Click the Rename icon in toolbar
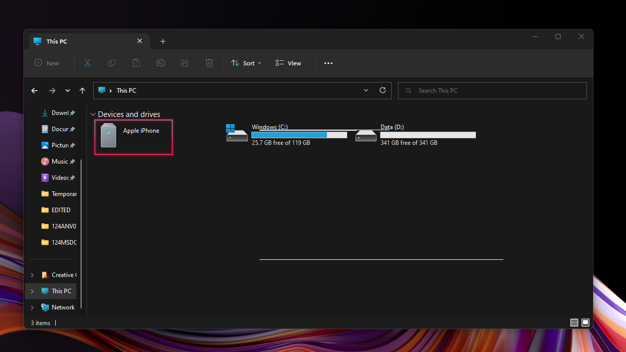 pos(161,63)
